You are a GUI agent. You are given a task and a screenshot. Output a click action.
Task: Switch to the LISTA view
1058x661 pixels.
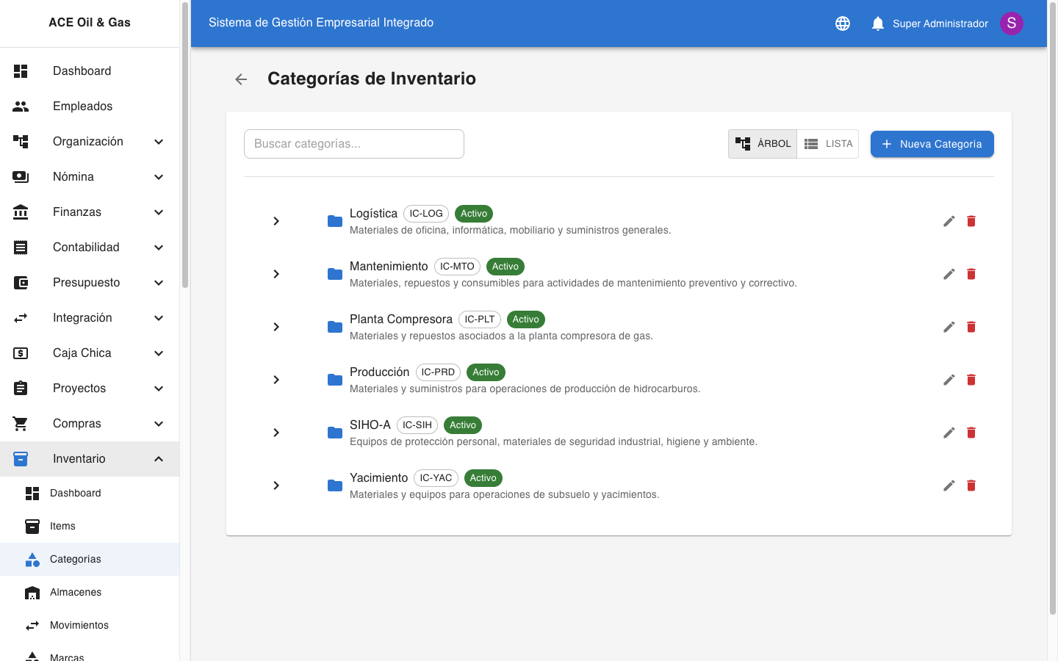[x=828, y=143]
